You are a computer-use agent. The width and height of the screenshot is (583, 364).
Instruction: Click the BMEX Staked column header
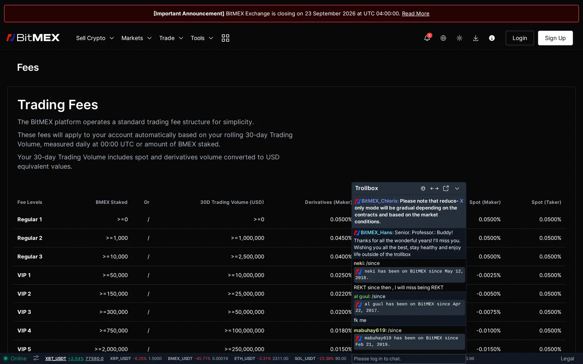(112, 202)
